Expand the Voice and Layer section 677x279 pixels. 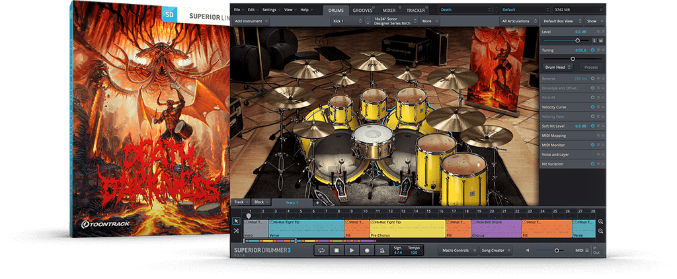point(603,155)
